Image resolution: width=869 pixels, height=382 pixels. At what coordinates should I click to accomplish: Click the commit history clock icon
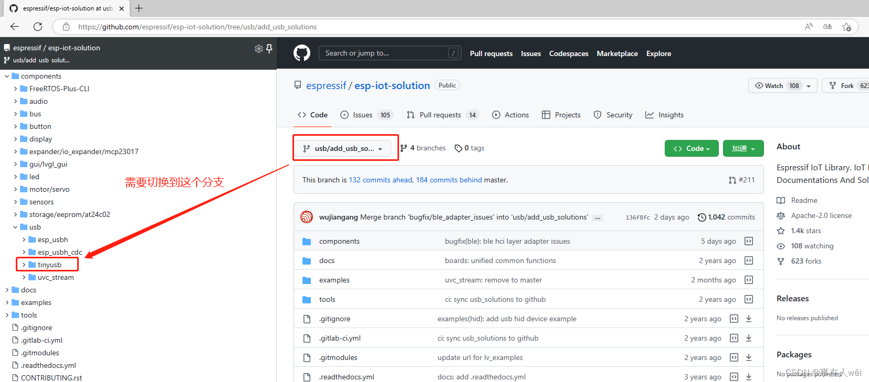(x=702, y=217)
